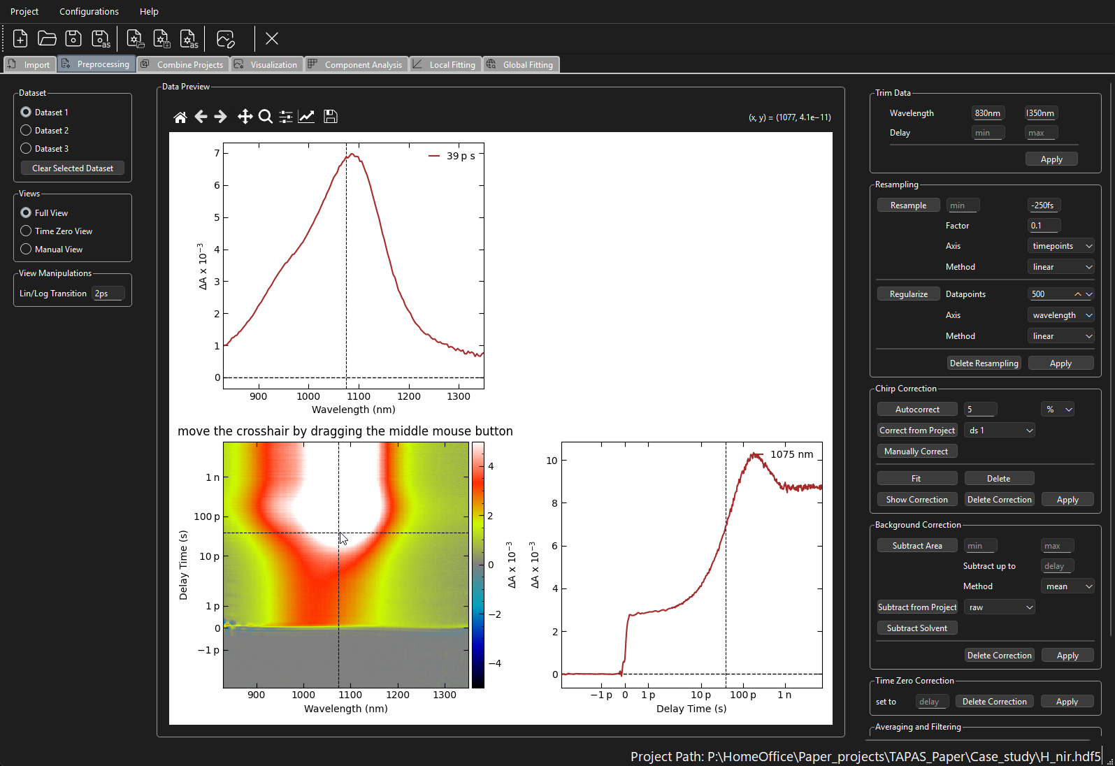
Task: Click the Autocorrect chirp button
Action: coord(917,410)
